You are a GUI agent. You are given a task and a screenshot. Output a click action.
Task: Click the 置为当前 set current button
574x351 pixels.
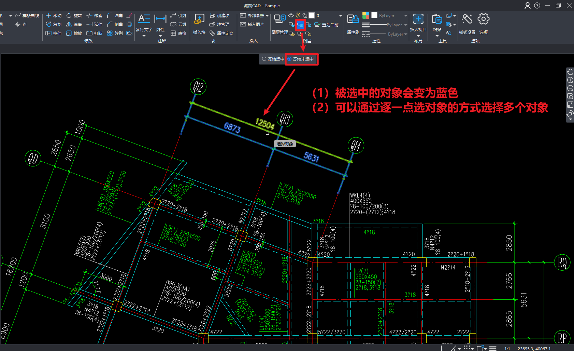pyautogui.click(x=327, y=25)
